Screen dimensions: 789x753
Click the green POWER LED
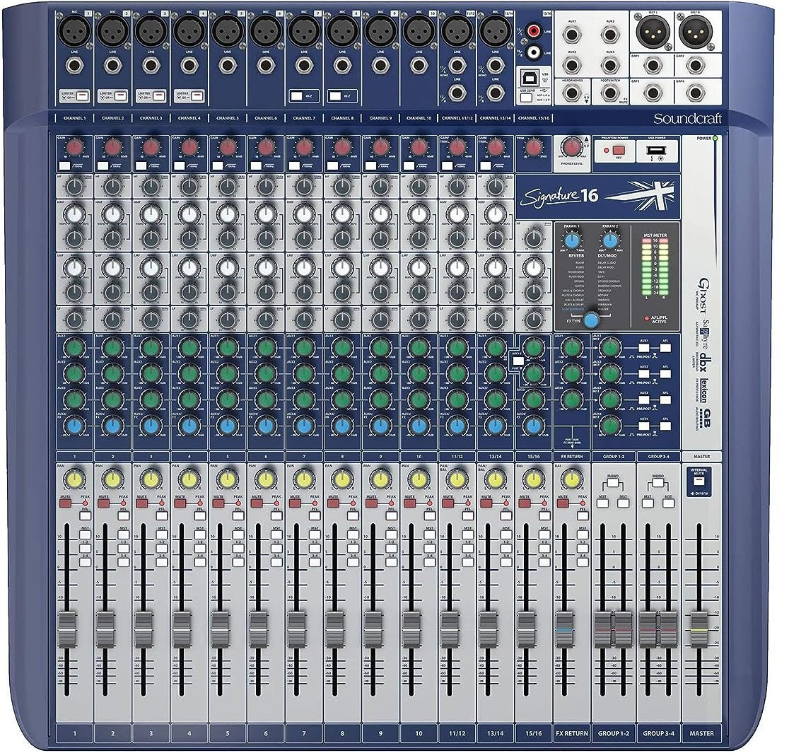[x=715, y=138]
